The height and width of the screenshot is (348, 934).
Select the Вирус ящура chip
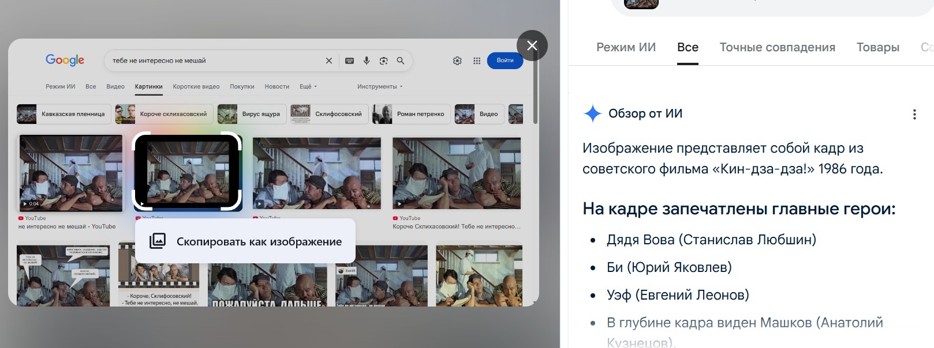251,114
